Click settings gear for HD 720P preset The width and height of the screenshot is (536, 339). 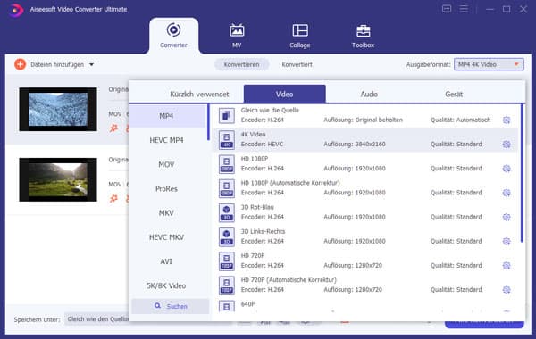tap(507, 265)
